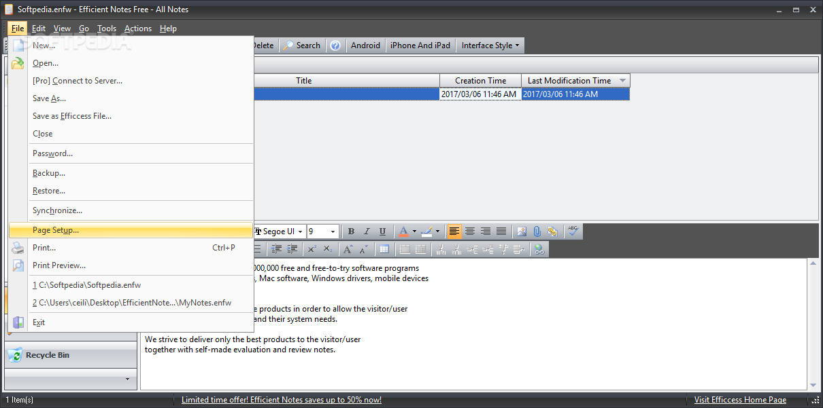823x408 pixels.
Task: Click the increase indent icon
Action: click(292, 249)
